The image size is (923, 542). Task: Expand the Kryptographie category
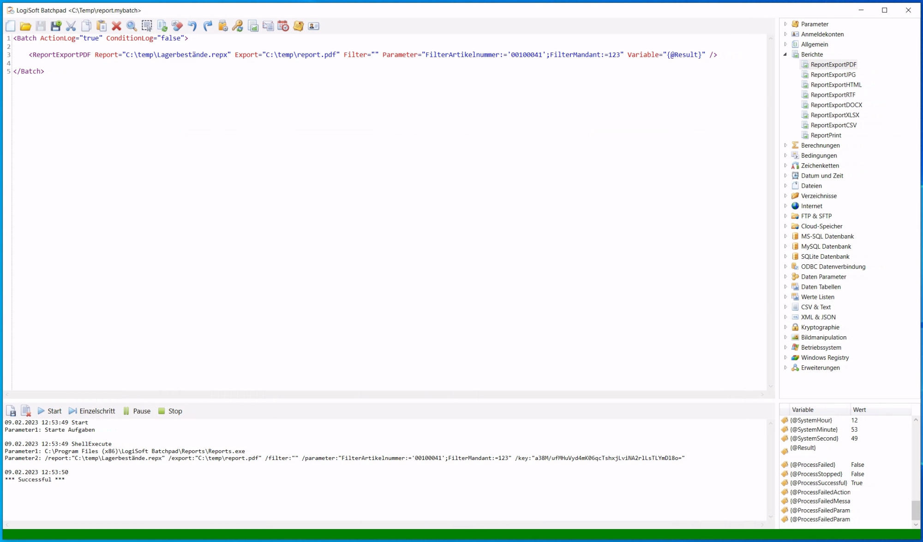click(785, 327)
